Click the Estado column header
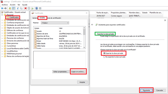The width and height of the screenshot is (168, 94). (145, 12)
